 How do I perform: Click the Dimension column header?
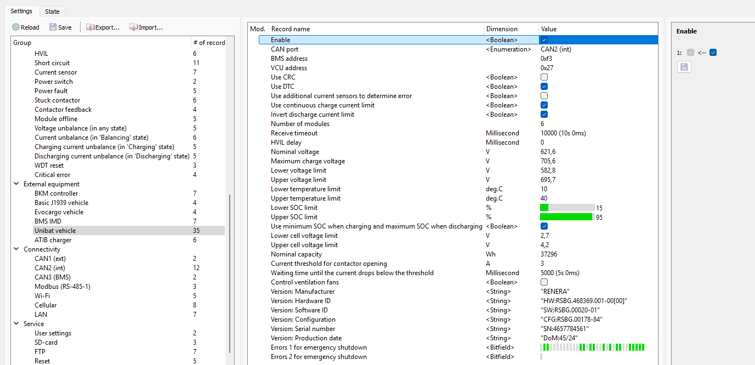[x=511, y=29]
